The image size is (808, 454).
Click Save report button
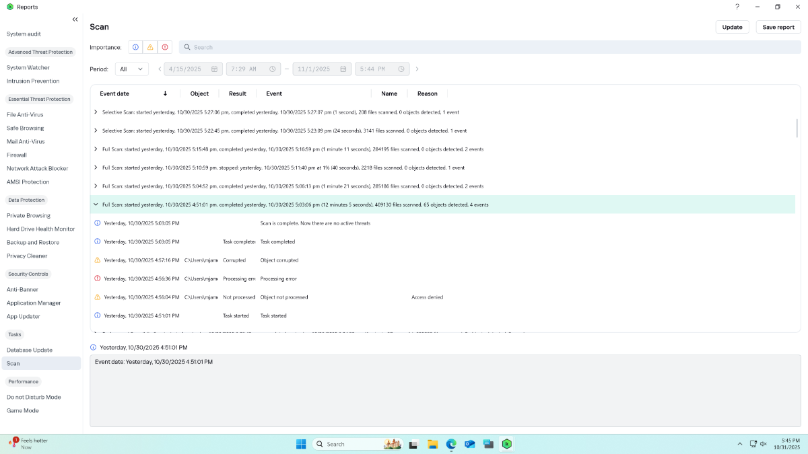pyautogui.click(x=778, y=27)
